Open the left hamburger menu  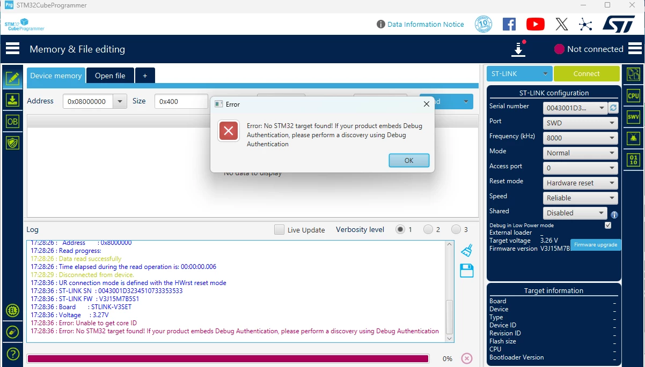pos(12,49)
